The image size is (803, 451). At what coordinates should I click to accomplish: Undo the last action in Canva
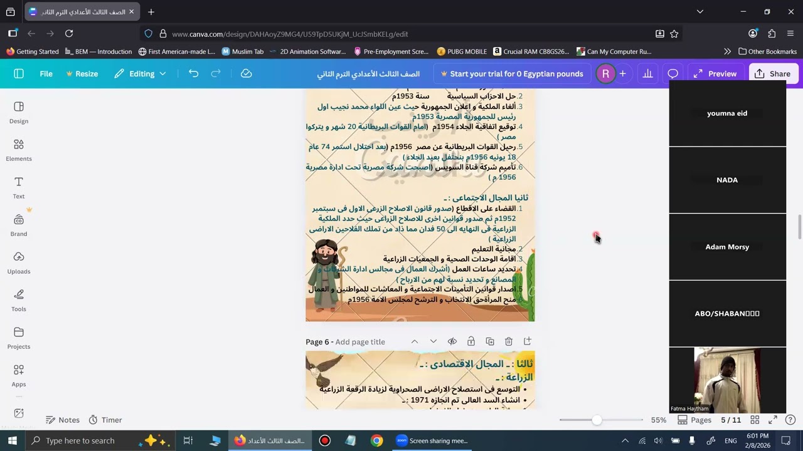click(193, 74)
